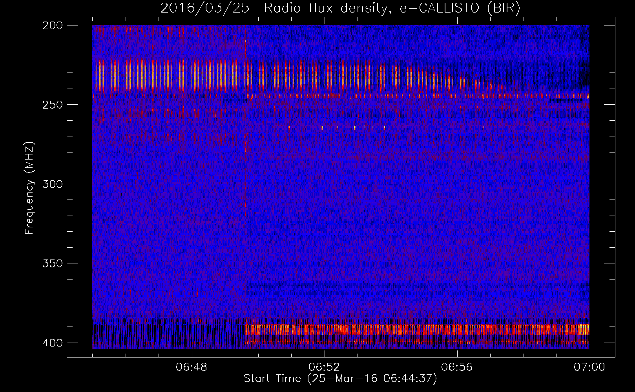The image size is (635, 392).
Task: Click the 200 frequency tick label
Action: (53, 25)
